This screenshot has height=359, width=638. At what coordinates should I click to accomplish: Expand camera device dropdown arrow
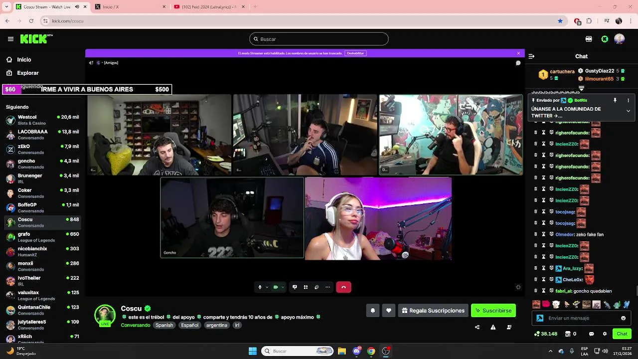283,287
